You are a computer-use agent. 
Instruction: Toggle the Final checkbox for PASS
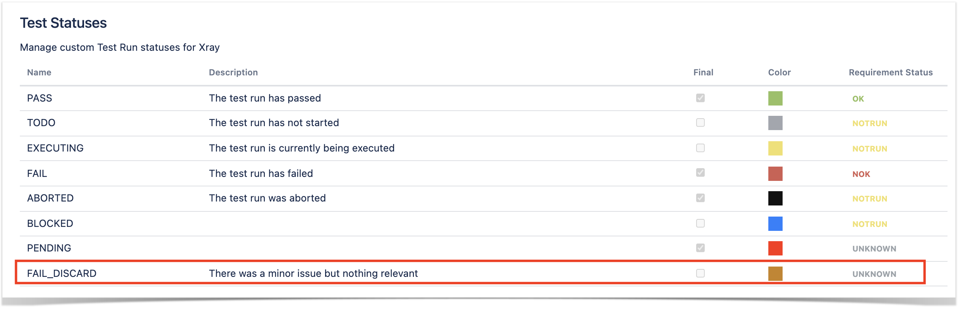701,98
